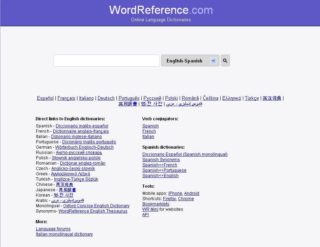Viewport: 320px width, 247px height.
Task: Open Diccionario inglés-español link
Action: [82, 126]
